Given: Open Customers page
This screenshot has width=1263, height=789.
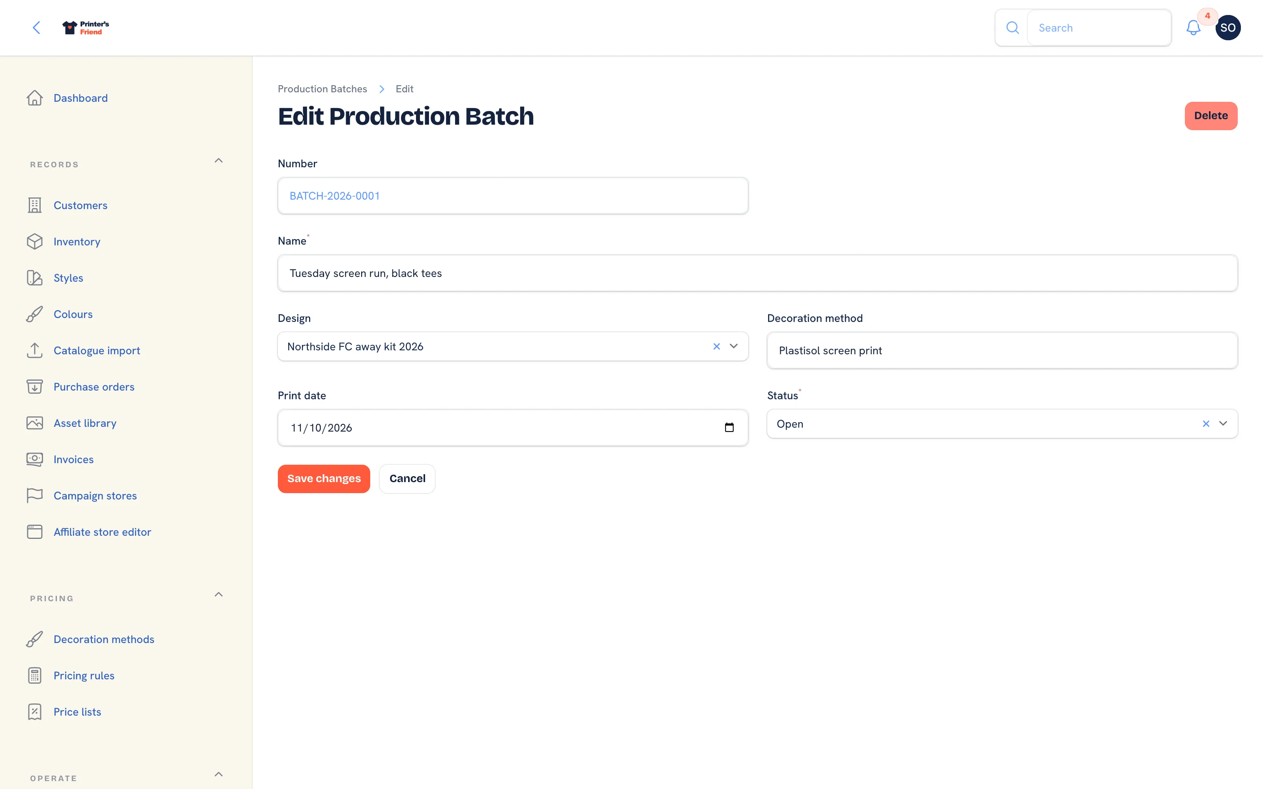Looking at the screenshot, I should click(81, 205).
